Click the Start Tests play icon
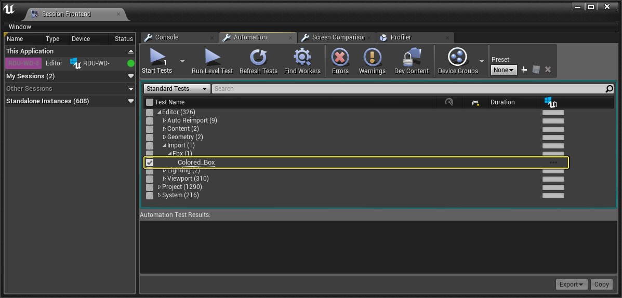This screenshot has width=622, height=298. tap(157, 57)
